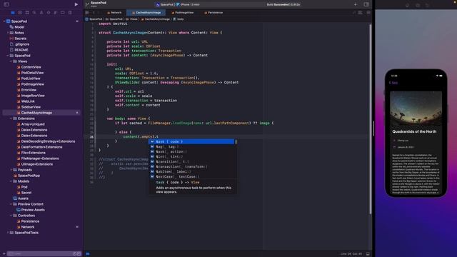Toggle the inspector panel icon in toolbar
Image resolution: width=457 pixels, height=257 pixels.
[x=366, y=4]
